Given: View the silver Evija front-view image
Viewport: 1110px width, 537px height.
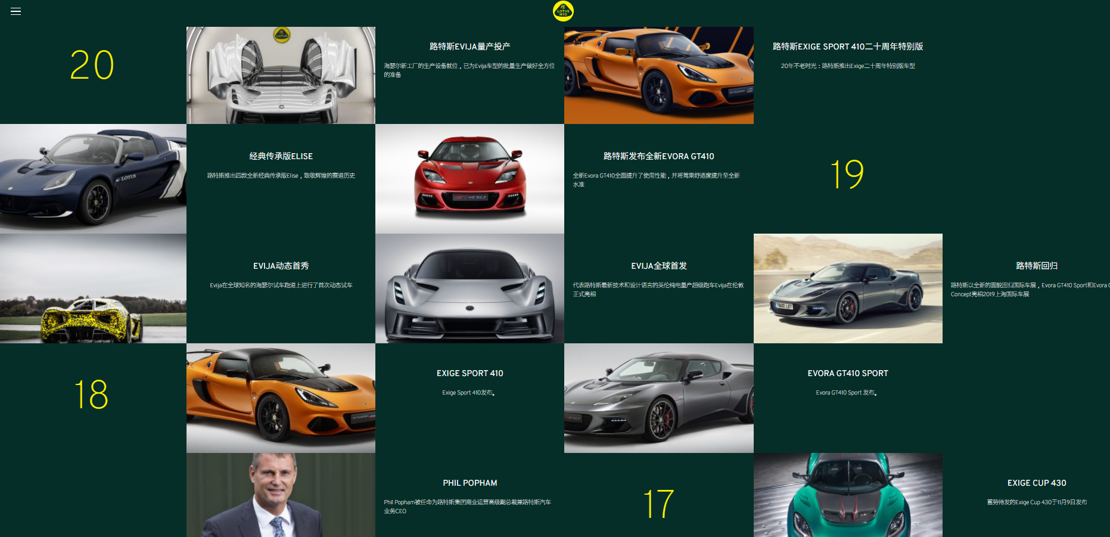Looking at the screenshot, I should point(470,288).
